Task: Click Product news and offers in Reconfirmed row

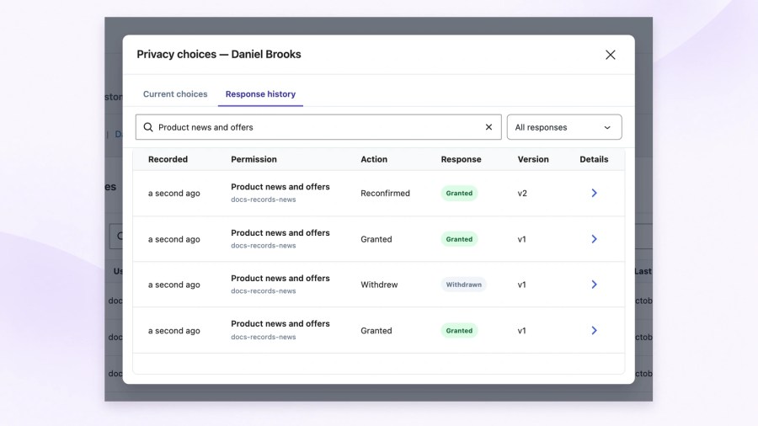Action: tap(280, 187)
